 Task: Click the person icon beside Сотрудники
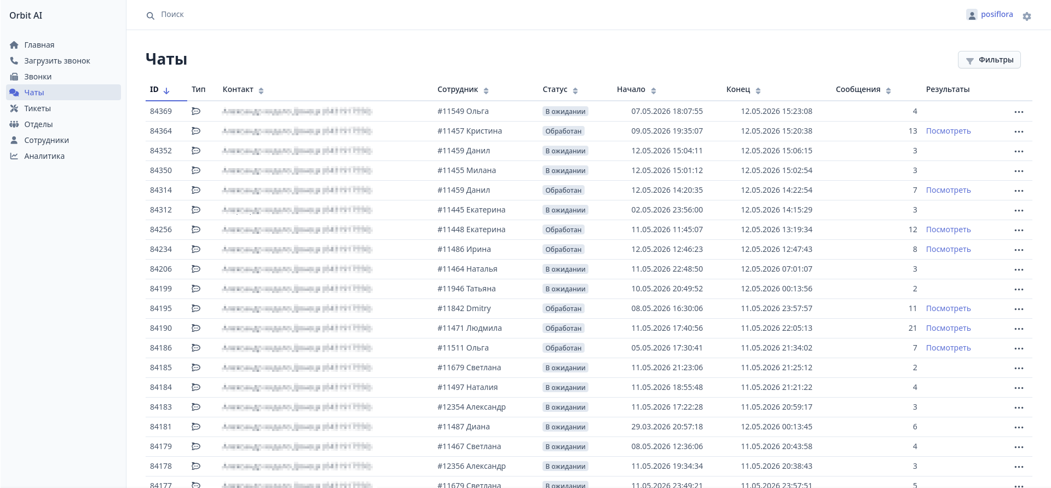click(x=14, y=140)
